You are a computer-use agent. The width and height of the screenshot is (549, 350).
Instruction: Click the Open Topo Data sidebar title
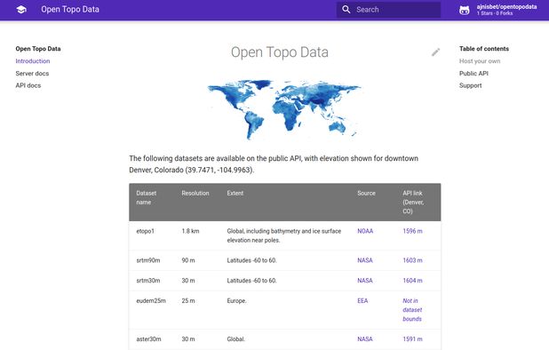click(38, 49)
